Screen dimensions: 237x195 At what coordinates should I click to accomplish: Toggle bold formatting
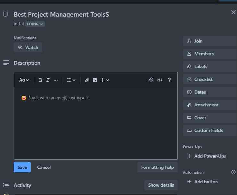point(40,80)
